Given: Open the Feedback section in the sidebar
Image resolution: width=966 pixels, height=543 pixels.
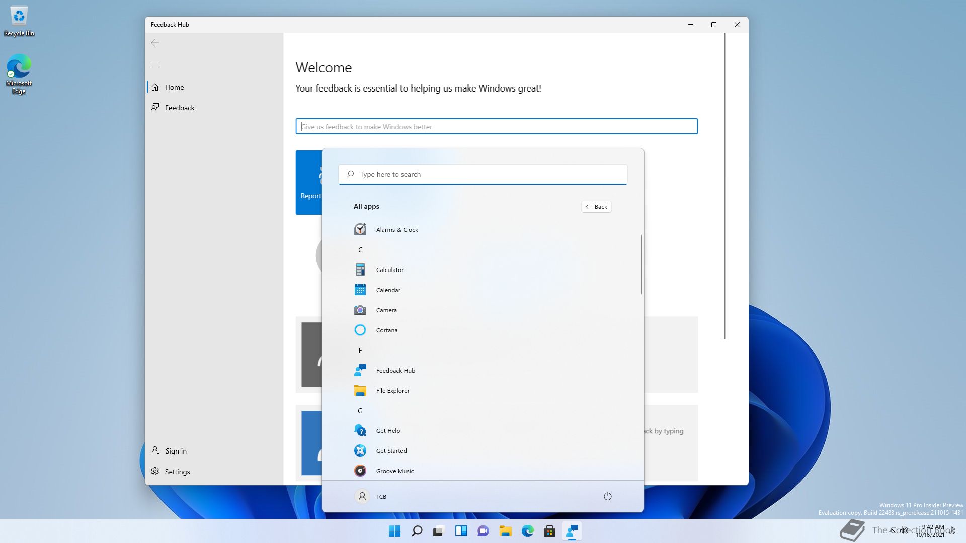Looking at the screenshot, I should (215, 108).
